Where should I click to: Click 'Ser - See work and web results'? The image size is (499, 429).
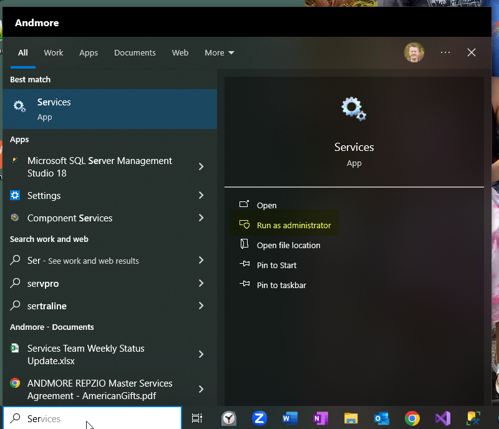[x=83, y=261]
